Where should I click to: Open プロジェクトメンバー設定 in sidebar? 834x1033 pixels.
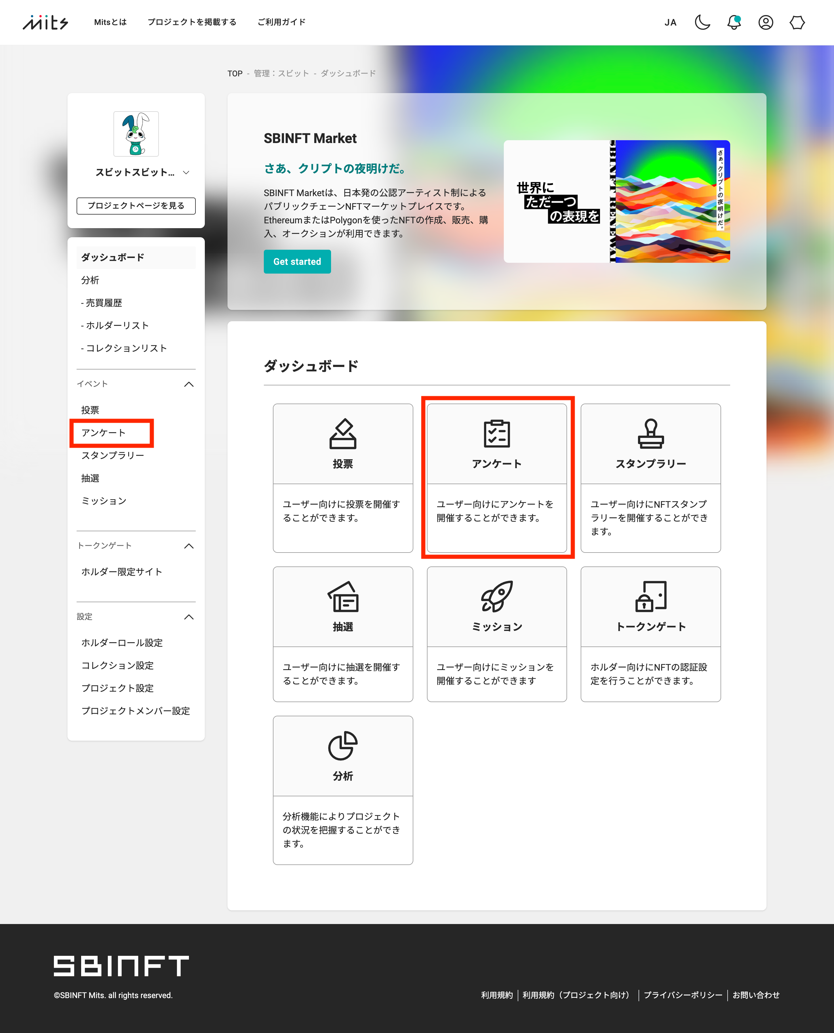pos(136,711)
